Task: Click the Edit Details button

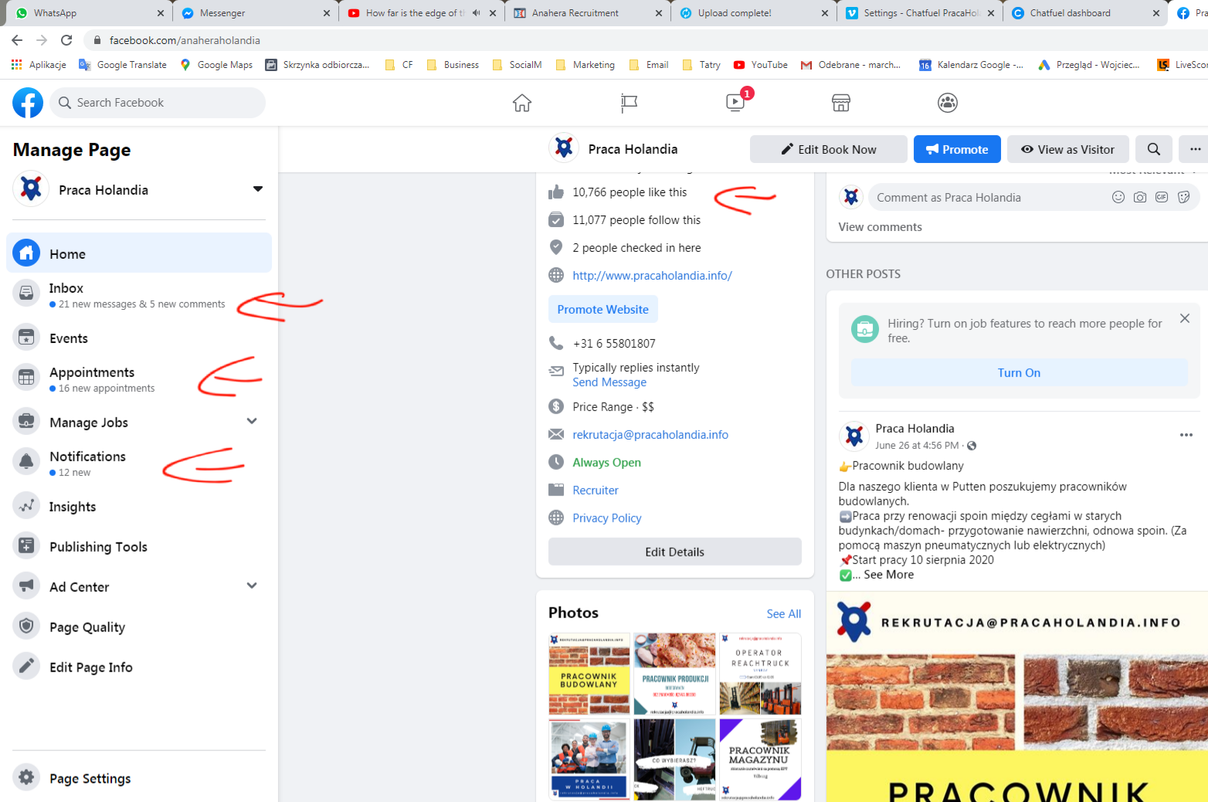Action: point(674,552)
